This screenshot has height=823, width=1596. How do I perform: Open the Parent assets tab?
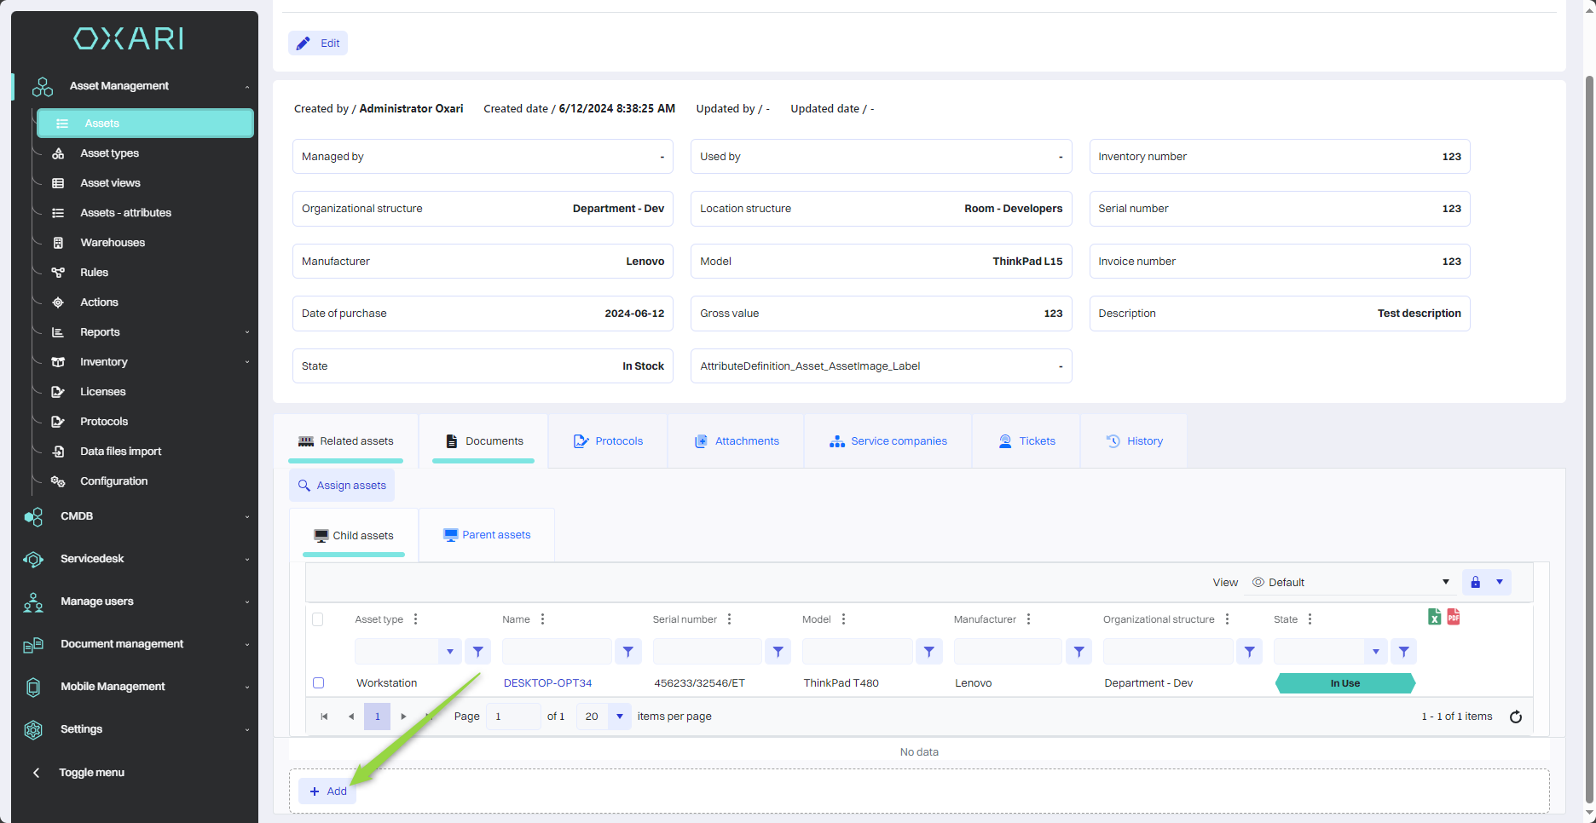click(x=487, y=535)
